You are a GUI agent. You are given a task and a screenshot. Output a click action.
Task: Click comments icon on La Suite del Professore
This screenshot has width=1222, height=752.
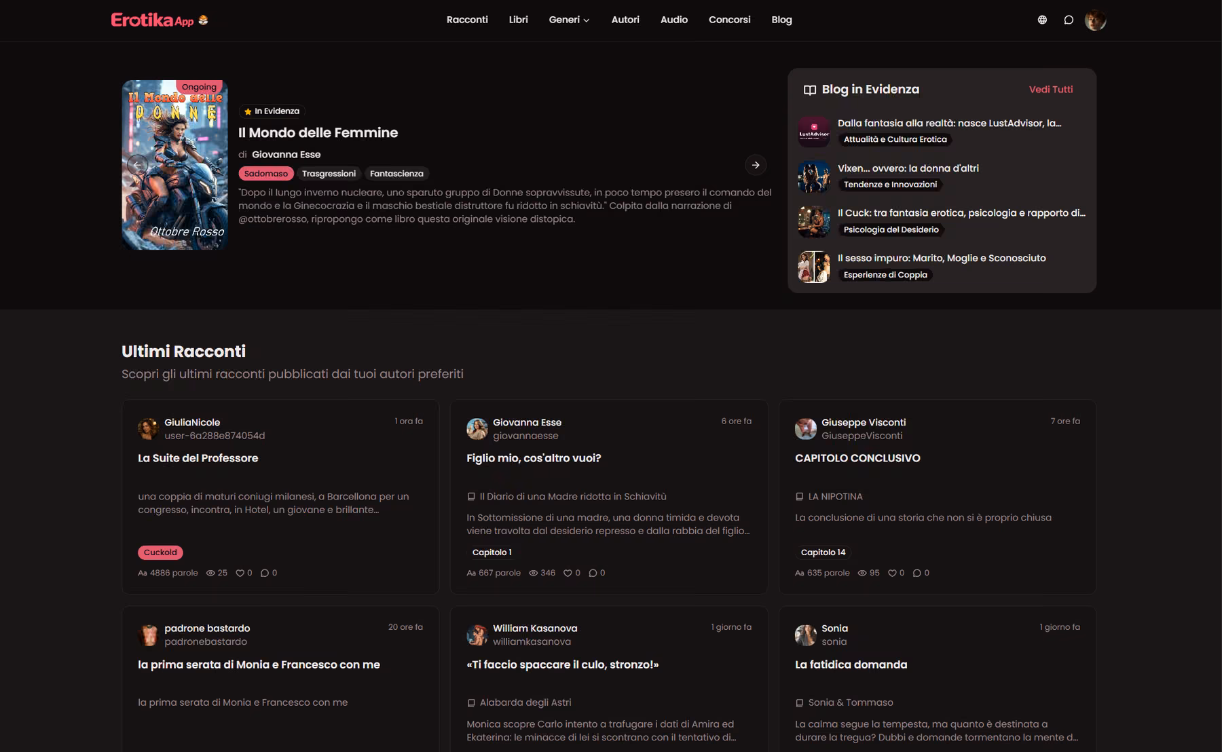(x=265, y=573)
